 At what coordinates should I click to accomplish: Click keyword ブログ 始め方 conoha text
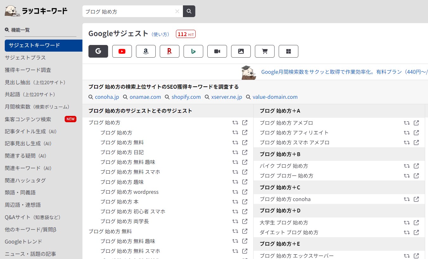[x=285, y=199]
